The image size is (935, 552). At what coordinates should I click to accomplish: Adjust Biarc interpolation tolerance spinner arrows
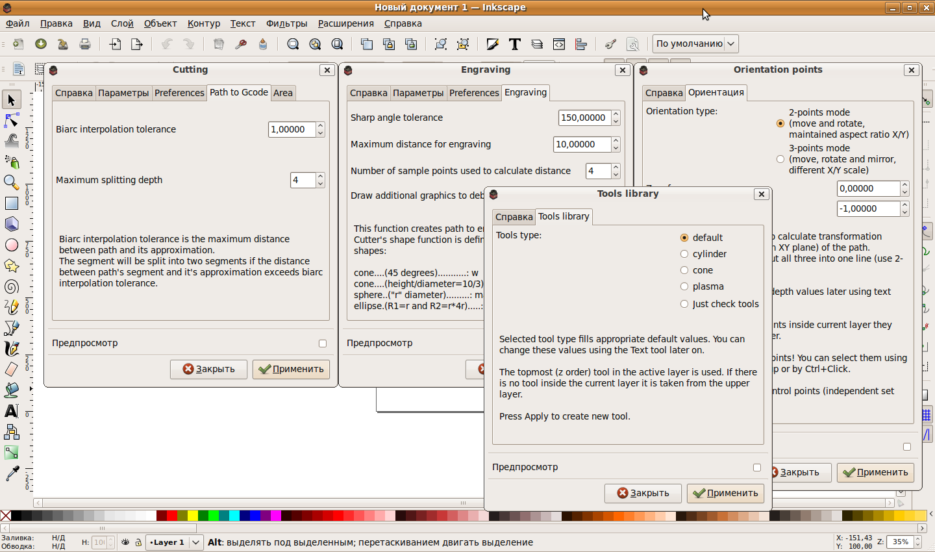321,129
